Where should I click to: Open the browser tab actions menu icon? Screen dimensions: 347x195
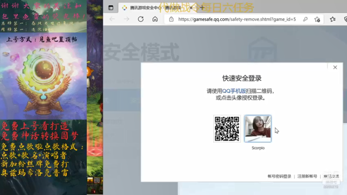point(111,8)
